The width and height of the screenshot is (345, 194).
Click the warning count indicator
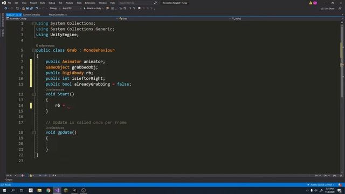click(32, 176)
